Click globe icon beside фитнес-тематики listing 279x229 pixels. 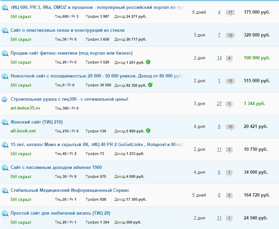click(x=5, y=54)
